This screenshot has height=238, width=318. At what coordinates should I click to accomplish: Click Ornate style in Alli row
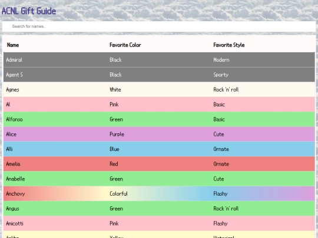coord(221,149)
